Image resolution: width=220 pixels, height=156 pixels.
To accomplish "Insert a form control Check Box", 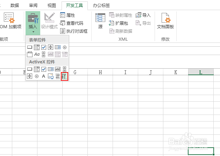I will pyautogui.click(x=44, y=47).
